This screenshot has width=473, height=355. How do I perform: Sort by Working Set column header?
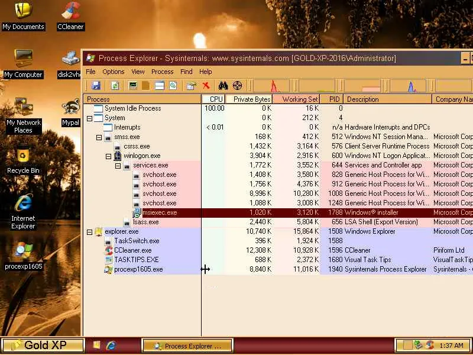(x=297, y=99)
